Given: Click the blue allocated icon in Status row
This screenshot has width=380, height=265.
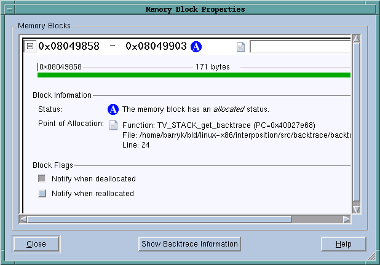Looking at the screenshot, I should [x=113, y=109].
